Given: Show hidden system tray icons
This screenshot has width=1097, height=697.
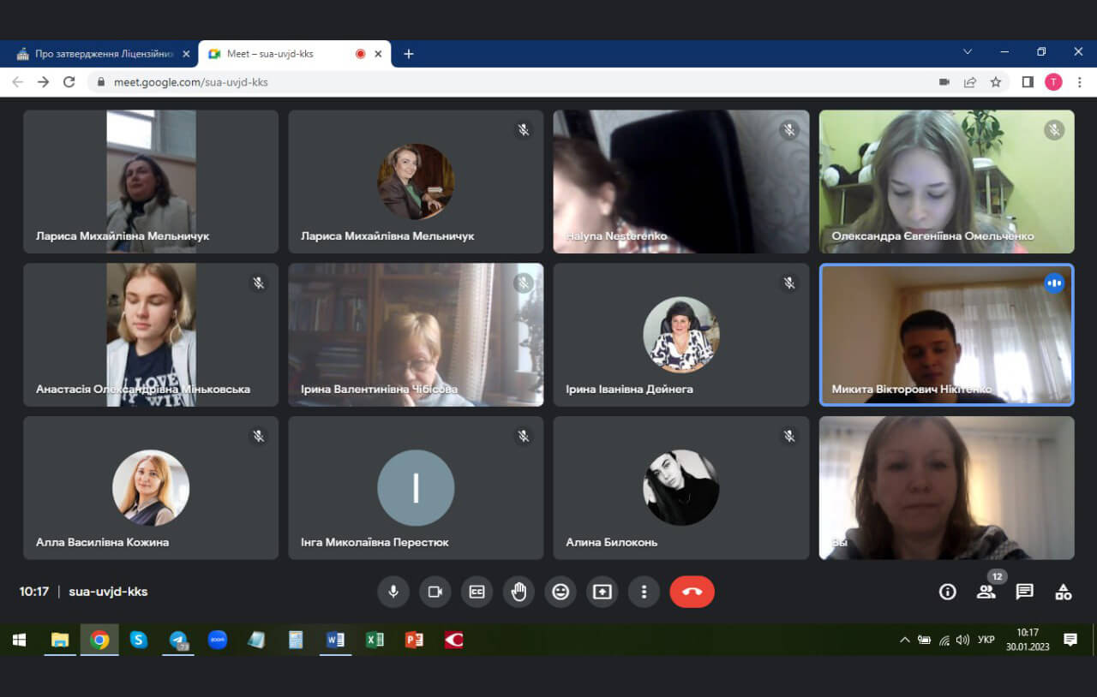Looking at the screenshot, I should tap(904, 640).
